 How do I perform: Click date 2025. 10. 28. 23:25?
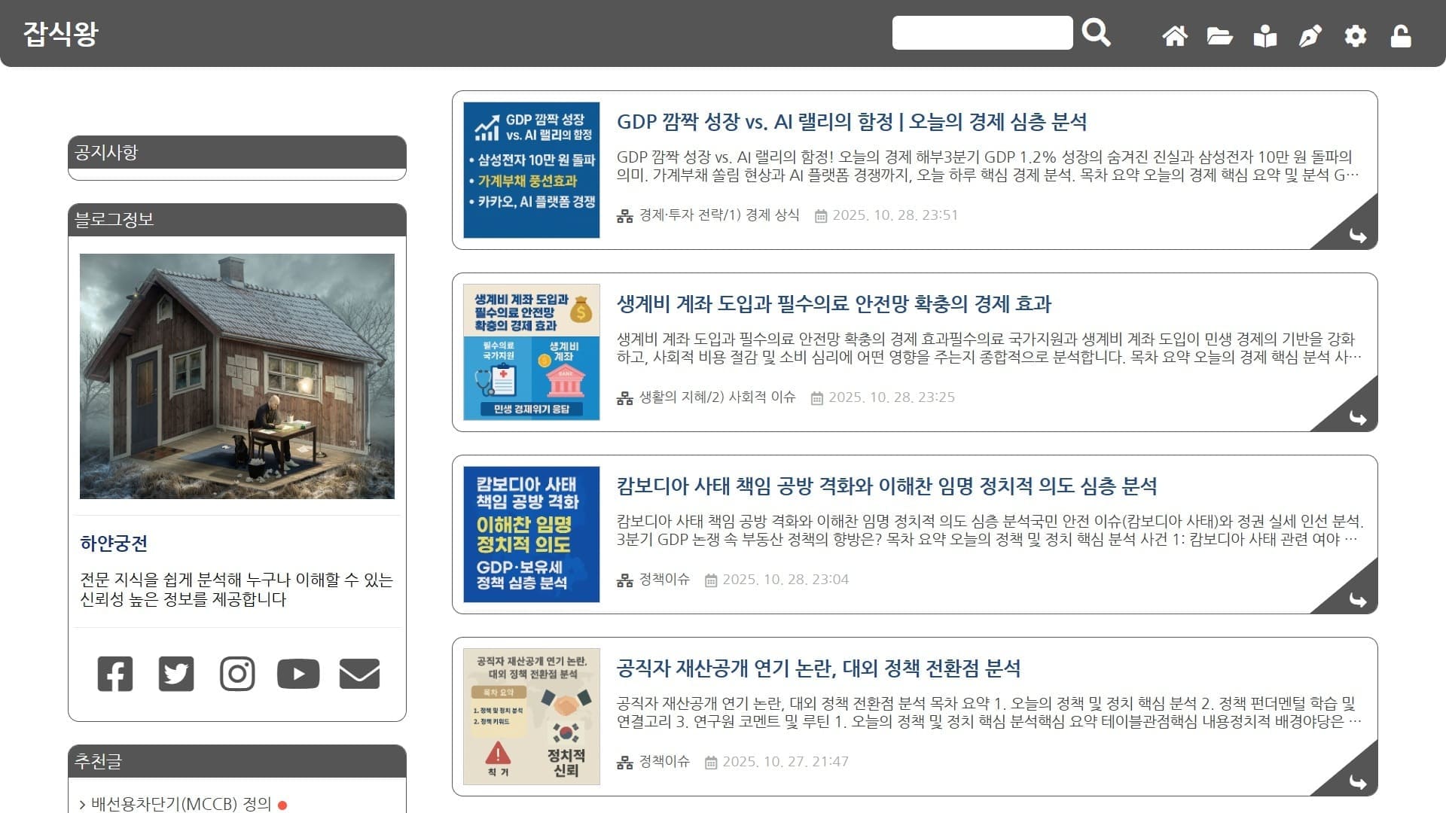(x=892, y=397)
